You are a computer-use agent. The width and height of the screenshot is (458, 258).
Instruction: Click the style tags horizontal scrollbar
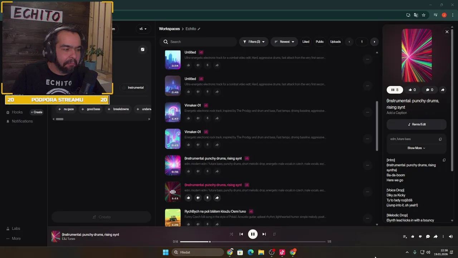coord(59,119)
